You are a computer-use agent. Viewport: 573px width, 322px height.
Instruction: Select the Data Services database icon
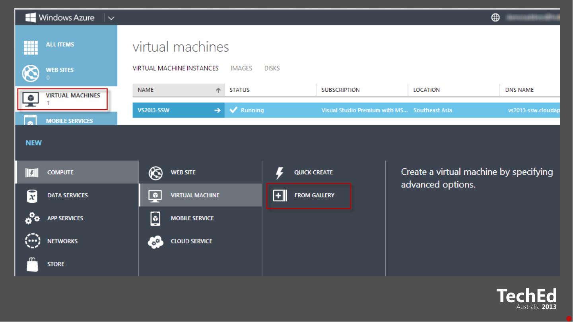32,196
